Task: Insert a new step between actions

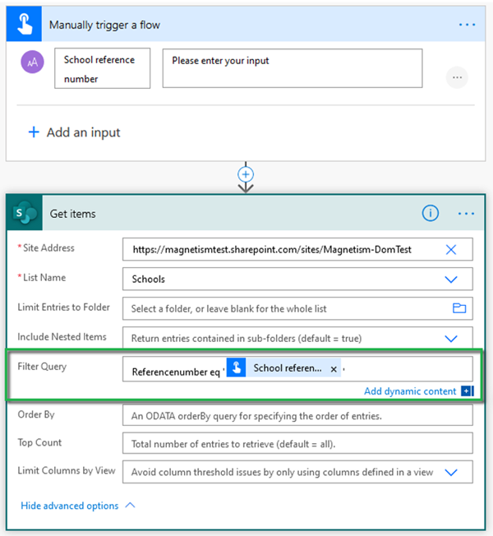Action: pos(246,174)
